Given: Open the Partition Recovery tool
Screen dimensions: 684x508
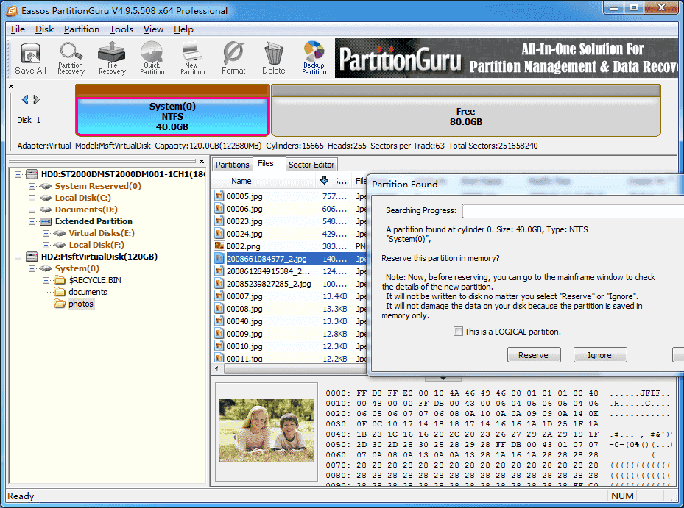Looking at the screenshot, I should coord(71,58).
